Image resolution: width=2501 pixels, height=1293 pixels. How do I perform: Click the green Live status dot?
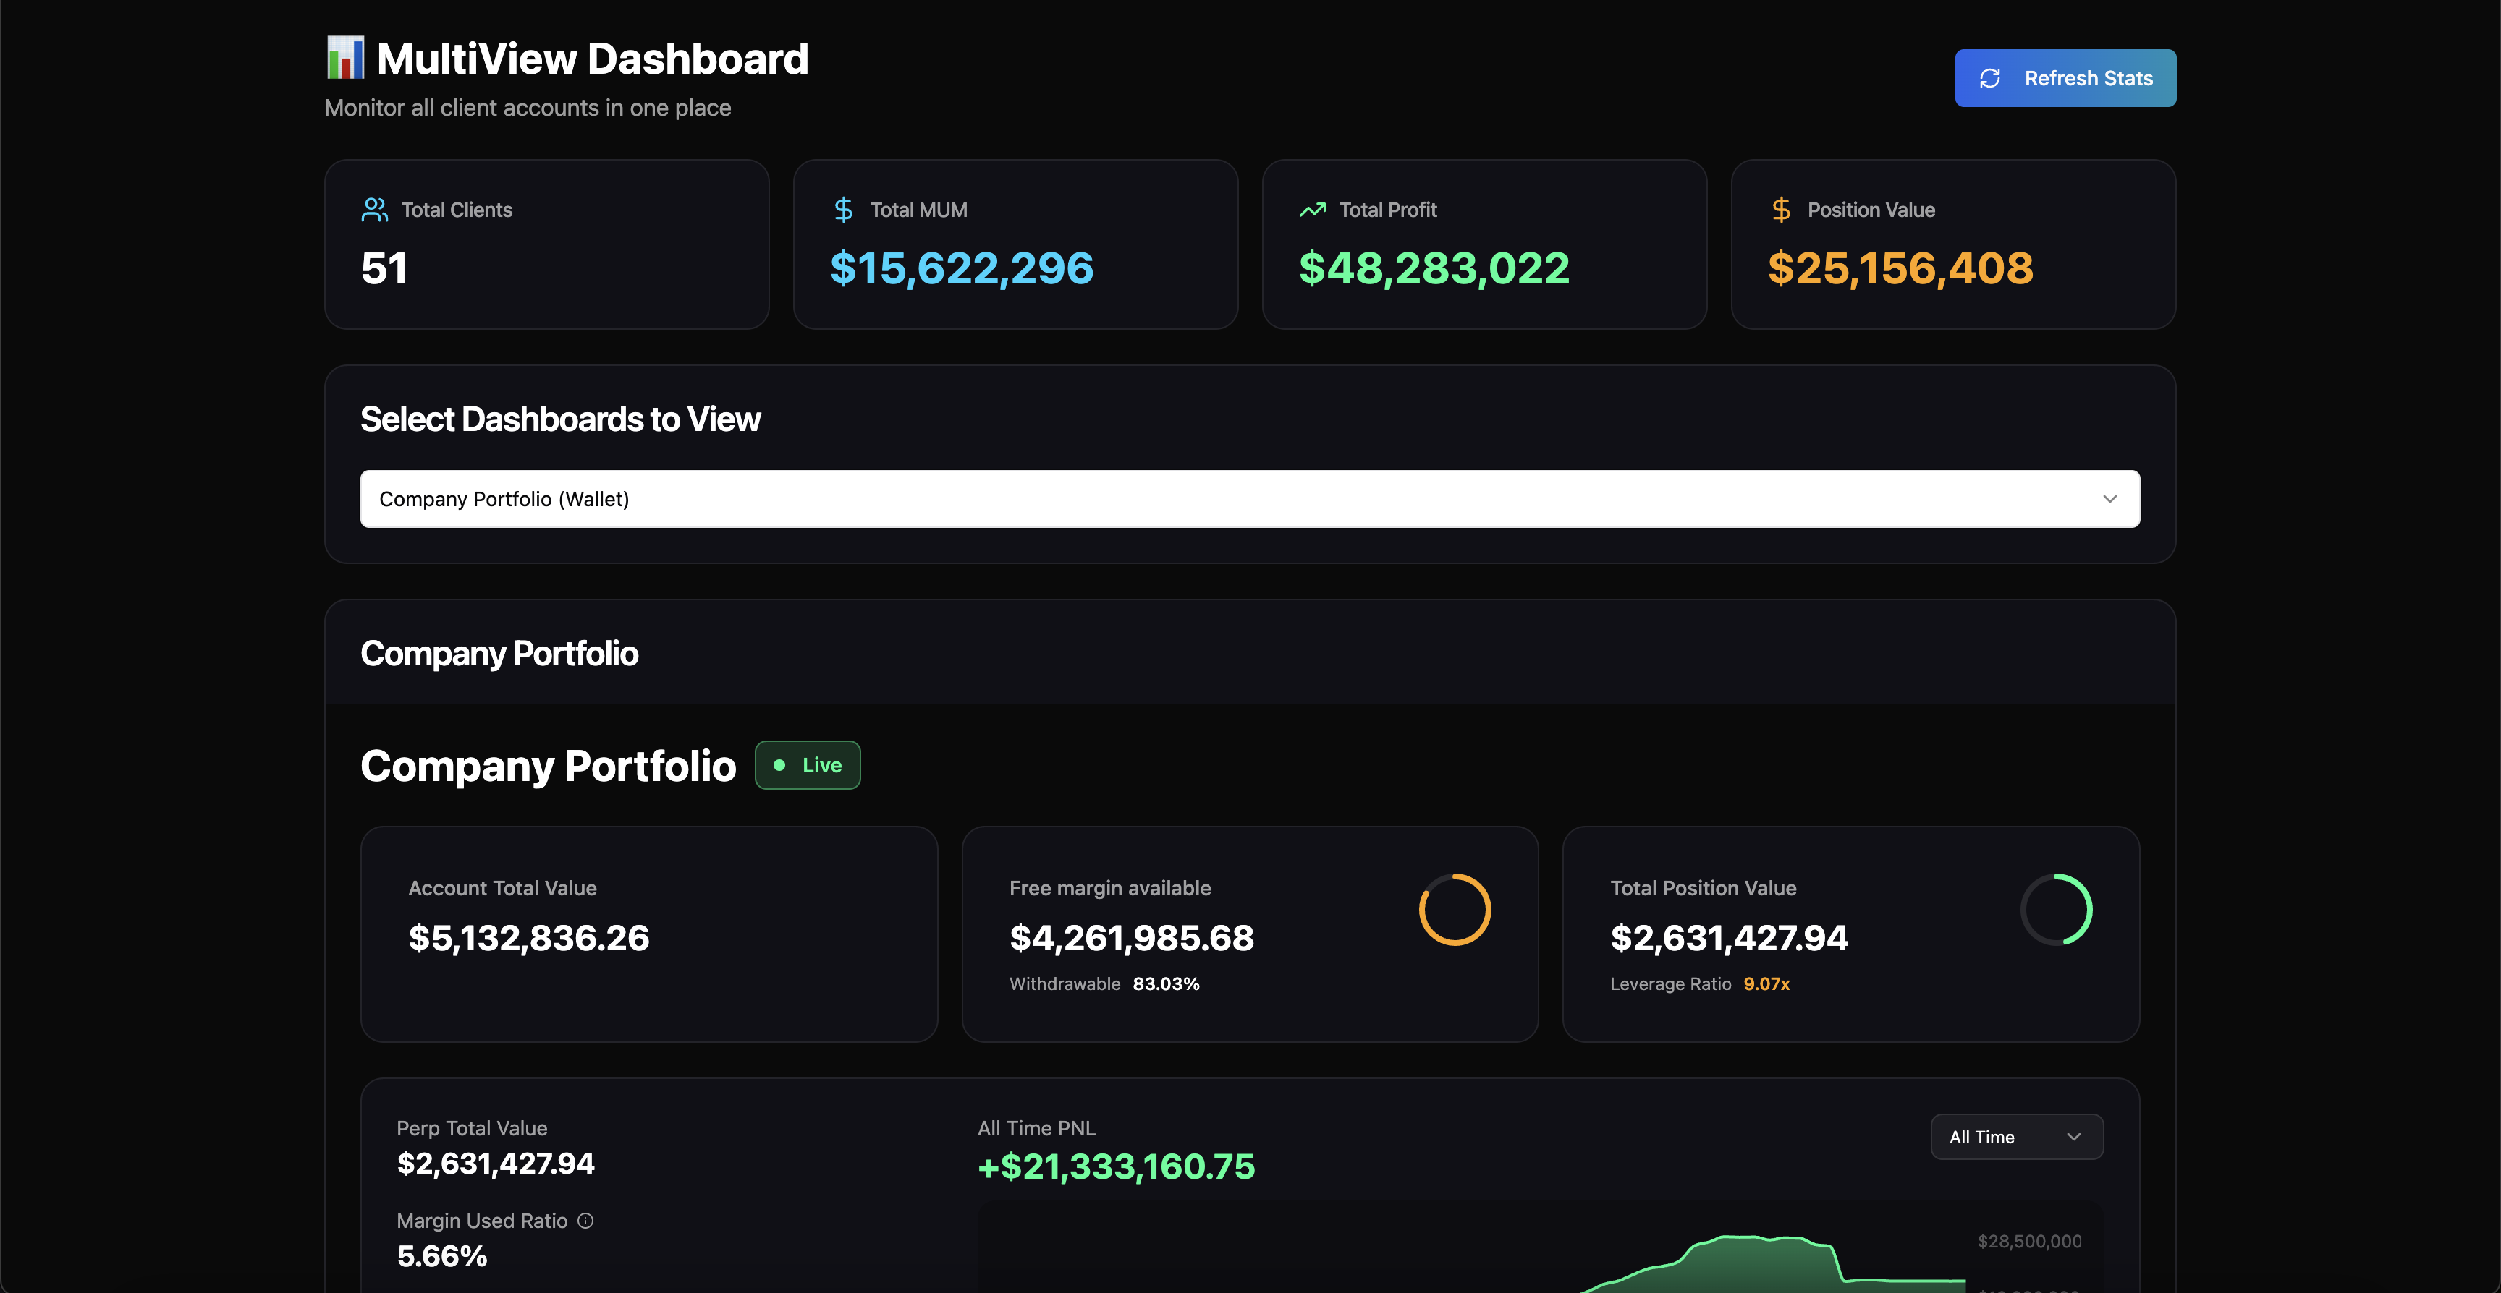click(x=779, y=765)
